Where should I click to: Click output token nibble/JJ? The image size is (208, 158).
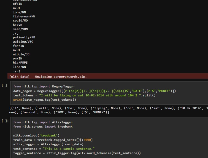(x=21, y=54)
